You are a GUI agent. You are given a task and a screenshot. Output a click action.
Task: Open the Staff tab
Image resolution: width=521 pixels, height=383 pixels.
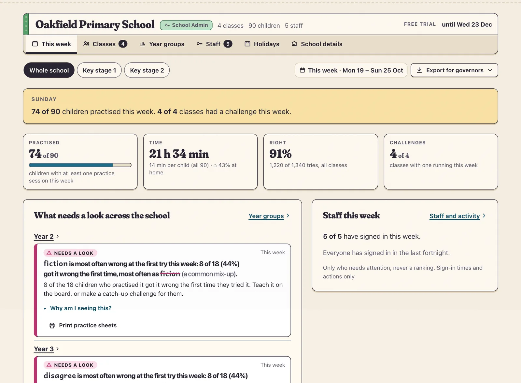click(214, 44)
